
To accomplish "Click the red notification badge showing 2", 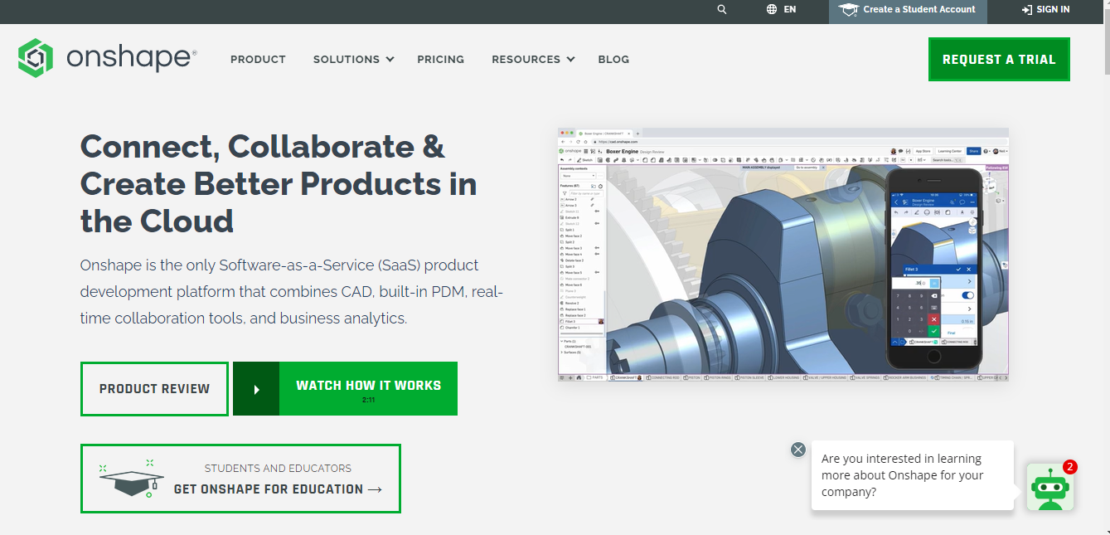I will click(x=1069, y=467).
